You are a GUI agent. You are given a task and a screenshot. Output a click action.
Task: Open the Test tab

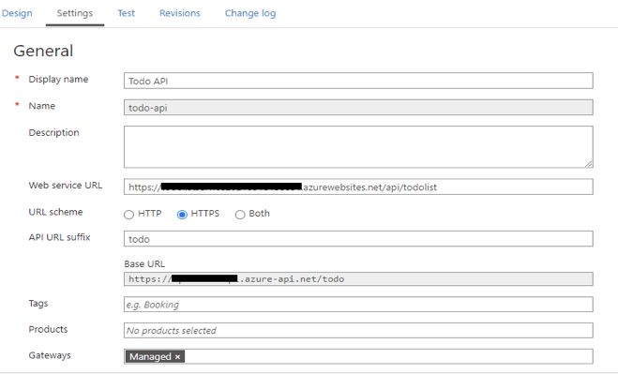pos(126,13)
